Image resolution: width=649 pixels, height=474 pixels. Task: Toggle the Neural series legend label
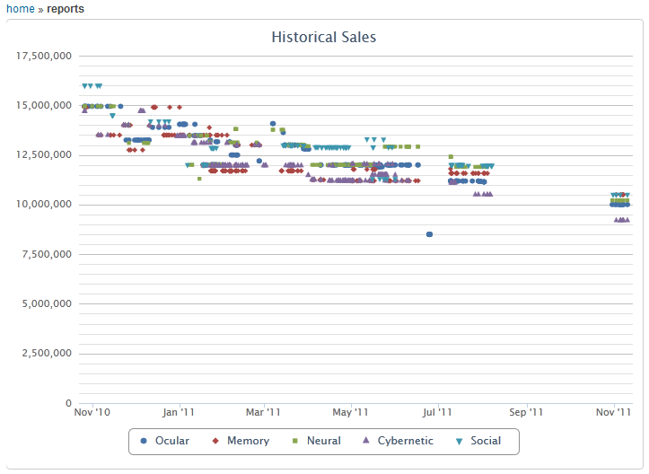tap(323, 441)
